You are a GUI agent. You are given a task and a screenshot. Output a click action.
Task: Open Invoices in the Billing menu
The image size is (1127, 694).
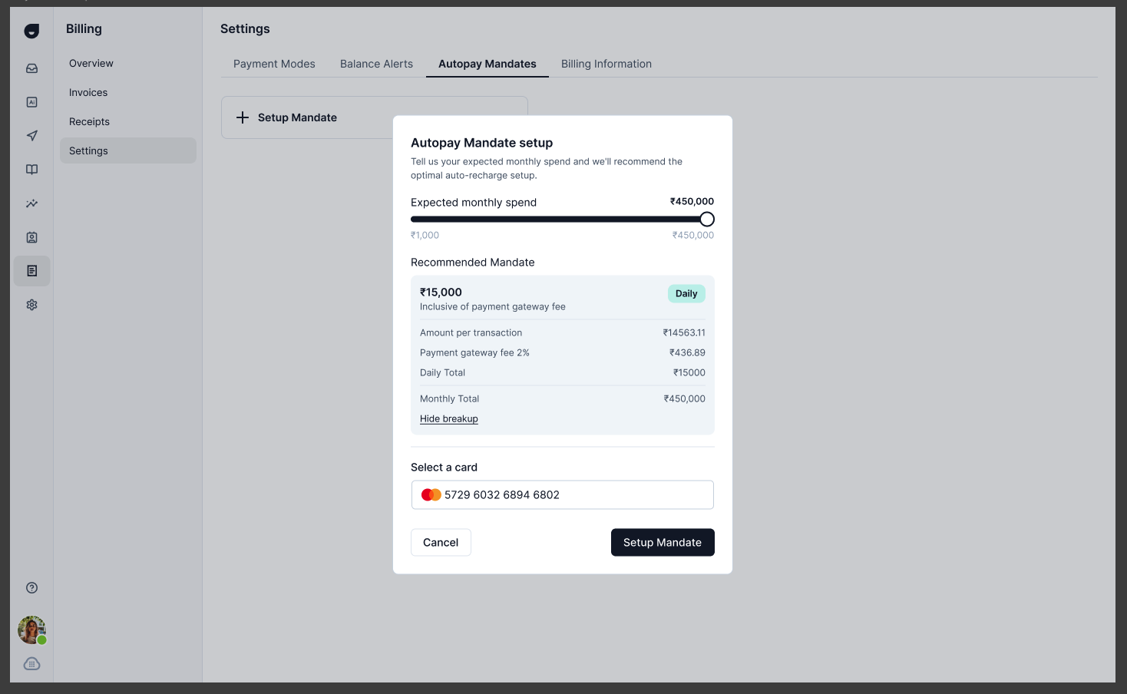pos(128,92)
